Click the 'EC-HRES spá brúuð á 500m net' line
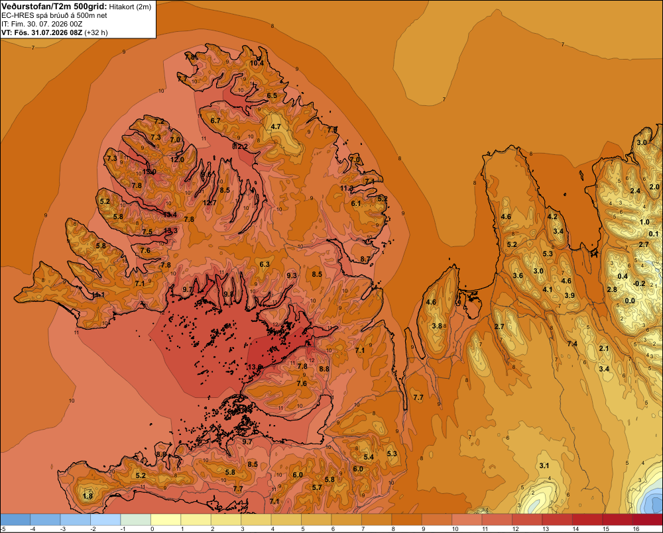Viewport: 663px width, 533px height. click(54, 16)
